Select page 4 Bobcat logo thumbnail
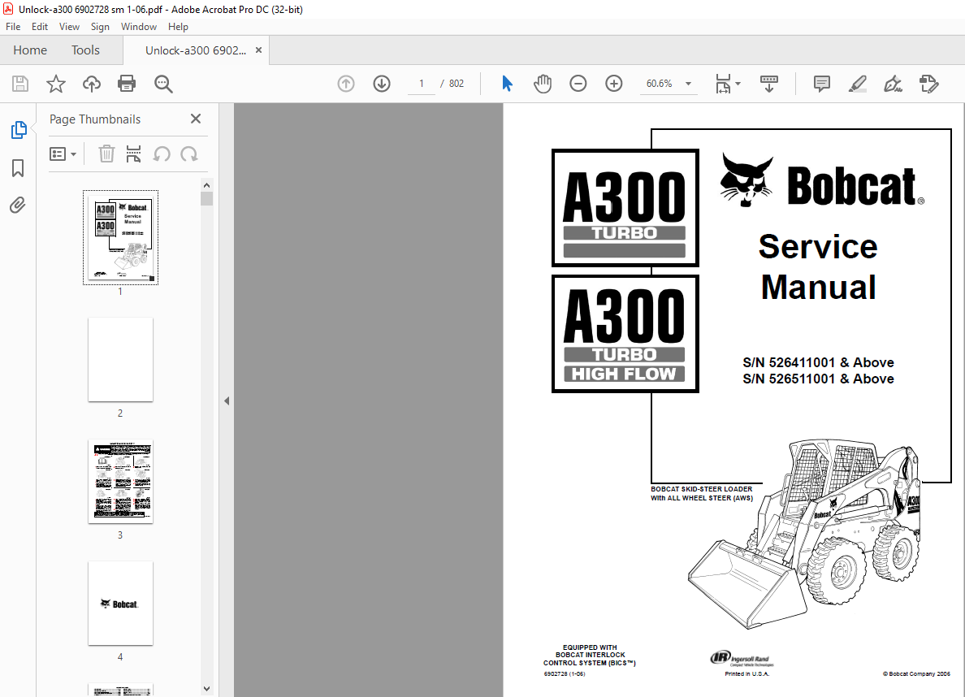The image size is (965, 697). (x=120, y=604)
